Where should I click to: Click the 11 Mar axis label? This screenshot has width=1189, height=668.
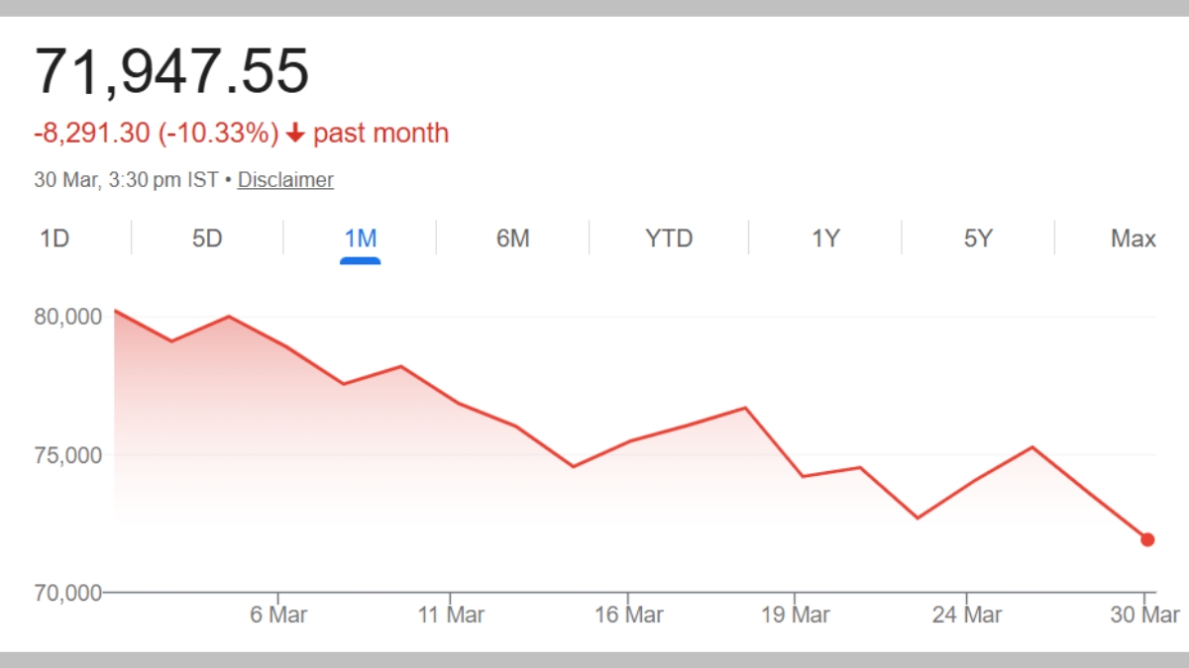451,615
